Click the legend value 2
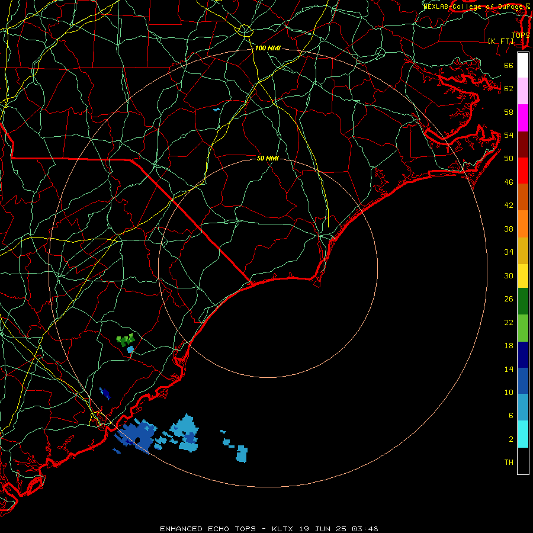Viewport: 533px width, 533px height. [510, 439]
